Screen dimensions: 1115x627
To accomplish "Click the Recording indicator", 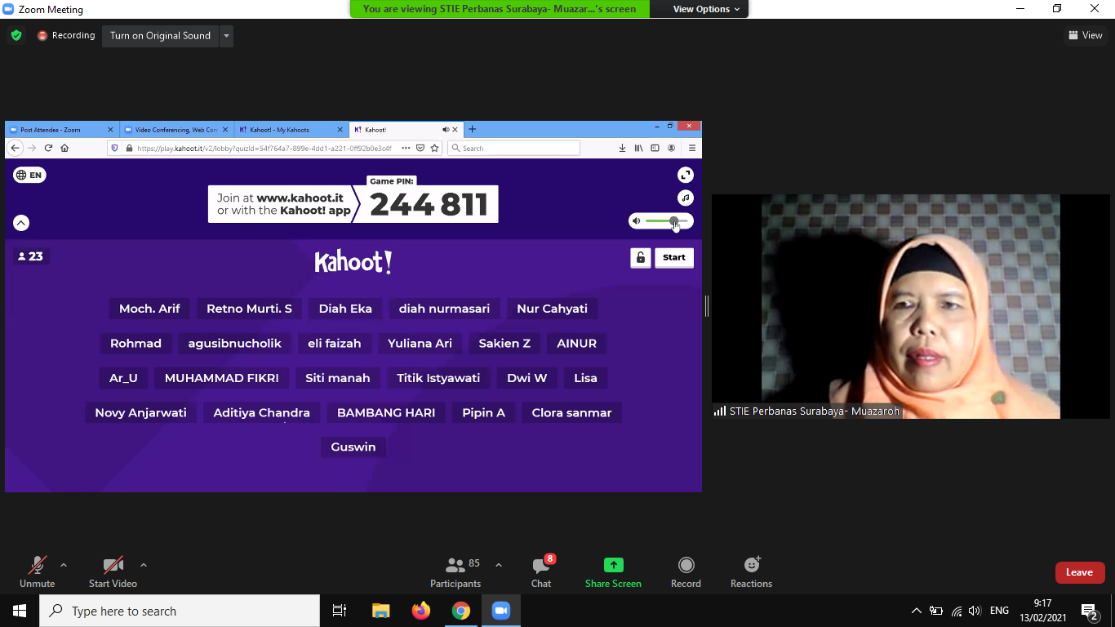I will [x=66, y=35].
